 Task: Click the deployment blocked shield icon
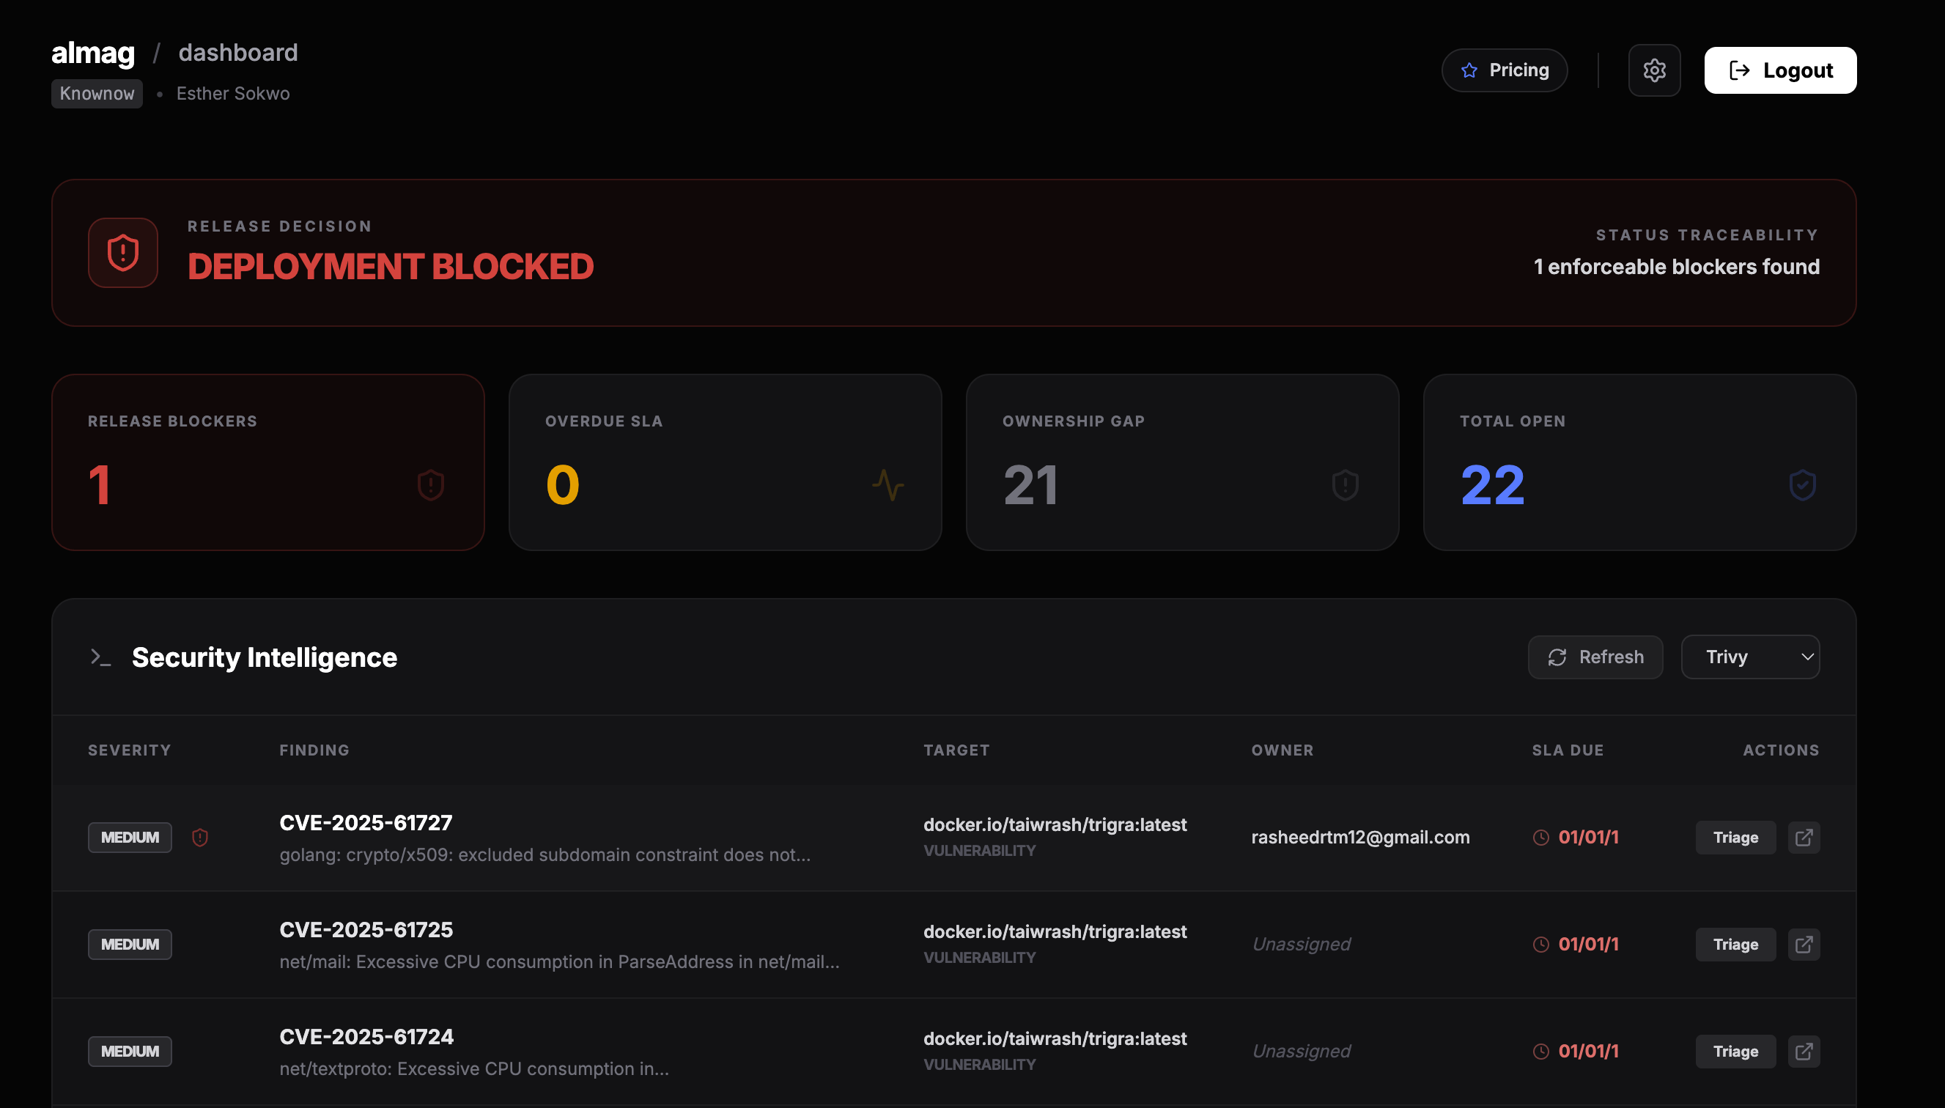click(x=122, y=253)
